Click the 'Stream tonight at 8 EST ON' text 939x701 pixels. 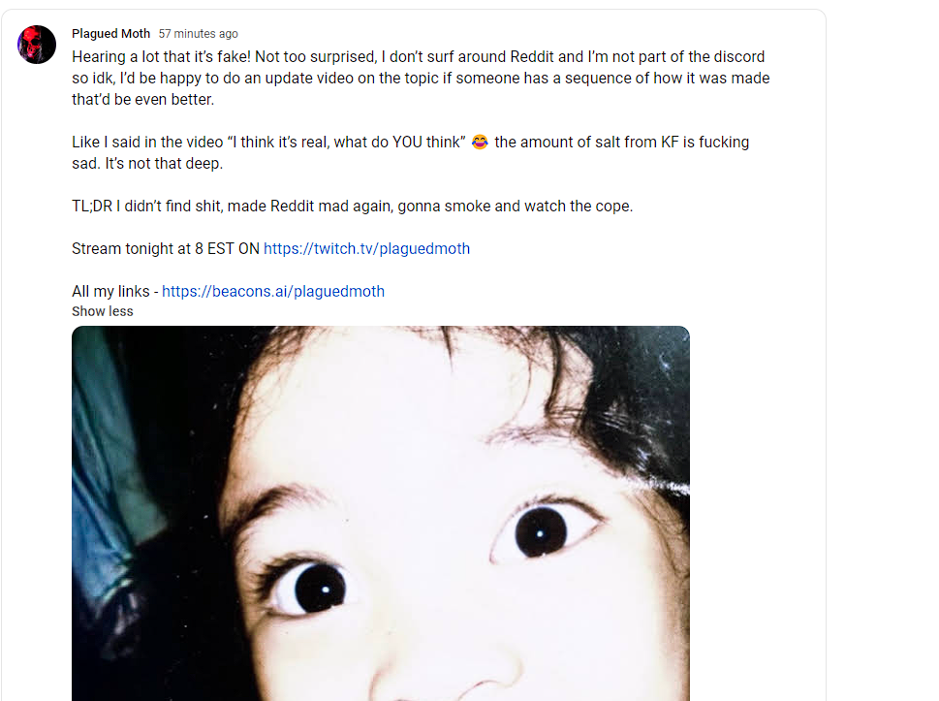tap(166, 248)
